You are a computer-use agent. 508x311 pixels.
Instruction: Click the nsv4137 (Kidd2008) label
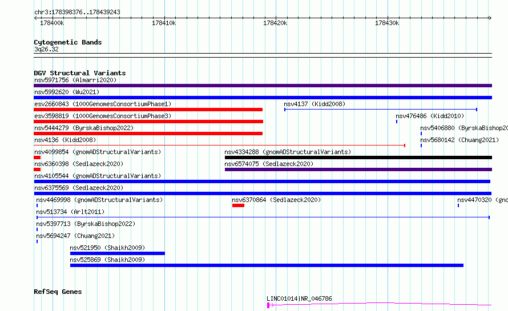(315, 104)
